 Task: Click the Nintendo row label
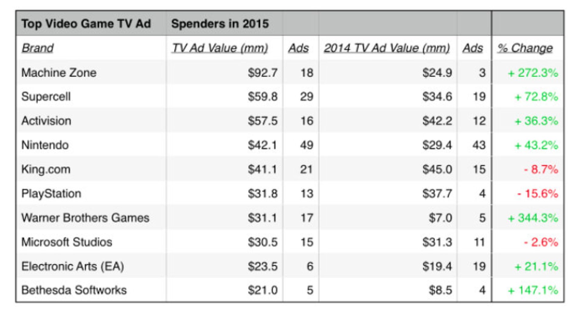pyautogui.click(x=45, y=145)
